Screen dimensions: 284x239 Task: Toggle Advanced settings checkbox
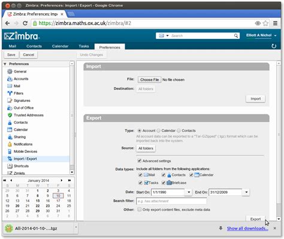(140, 161)
